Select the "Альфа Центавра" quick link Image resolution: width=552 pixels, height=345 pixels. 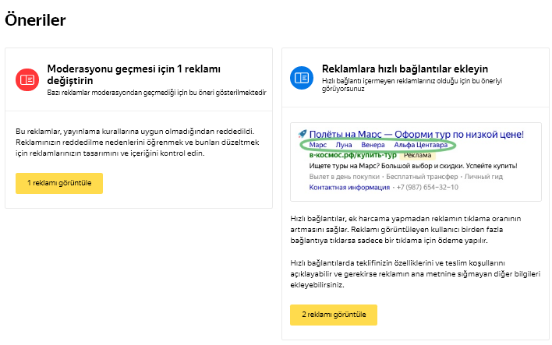tap(421, 146)
